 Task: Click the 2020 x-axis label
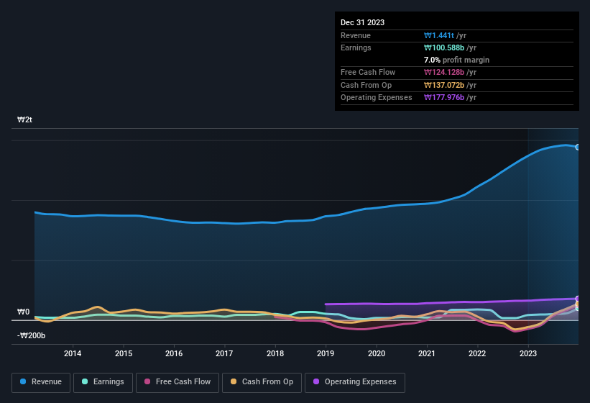tap(377, 353)
